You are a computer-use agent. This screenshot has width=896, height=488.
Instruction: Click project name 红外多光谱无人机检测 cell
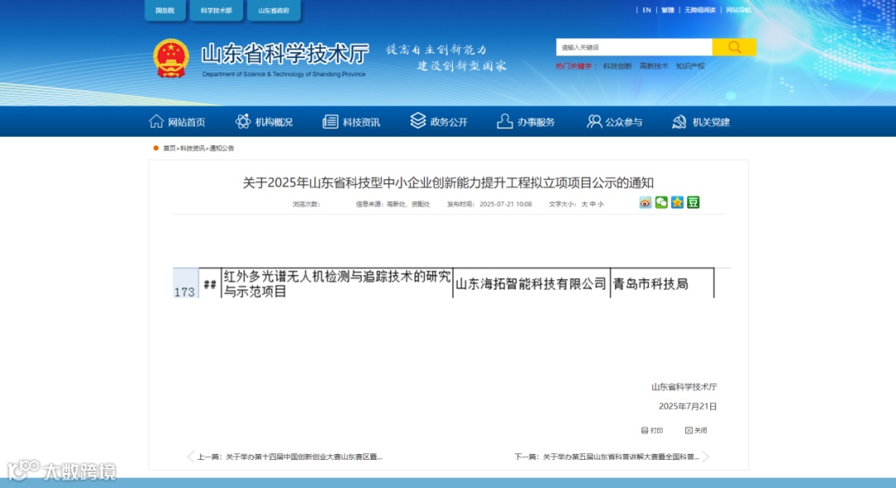[337, 283]
